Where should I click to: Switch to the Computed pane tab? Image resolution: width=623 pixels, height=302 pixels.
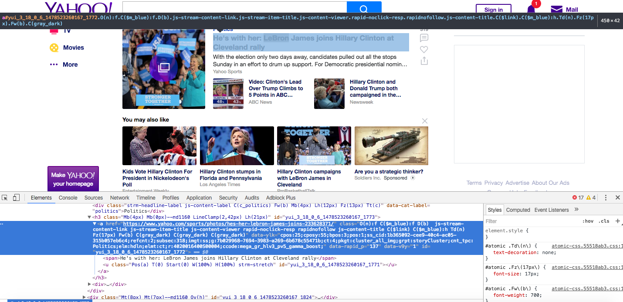point(518,210)
